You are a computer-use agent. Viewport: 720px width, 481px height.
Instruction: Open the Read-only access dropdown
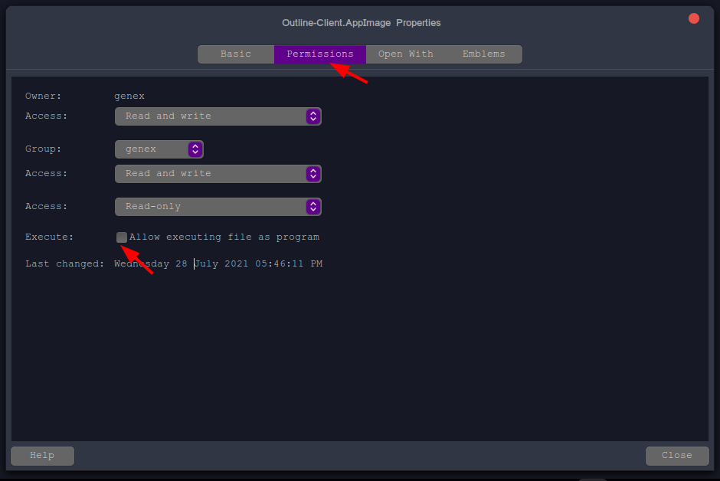[218, 207]
